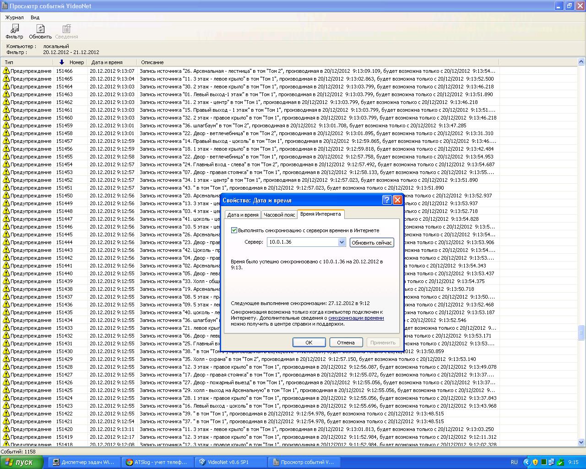
Task: Switch to ATSlog Chrome window in taskbar
Action: (x=157, y=462)
